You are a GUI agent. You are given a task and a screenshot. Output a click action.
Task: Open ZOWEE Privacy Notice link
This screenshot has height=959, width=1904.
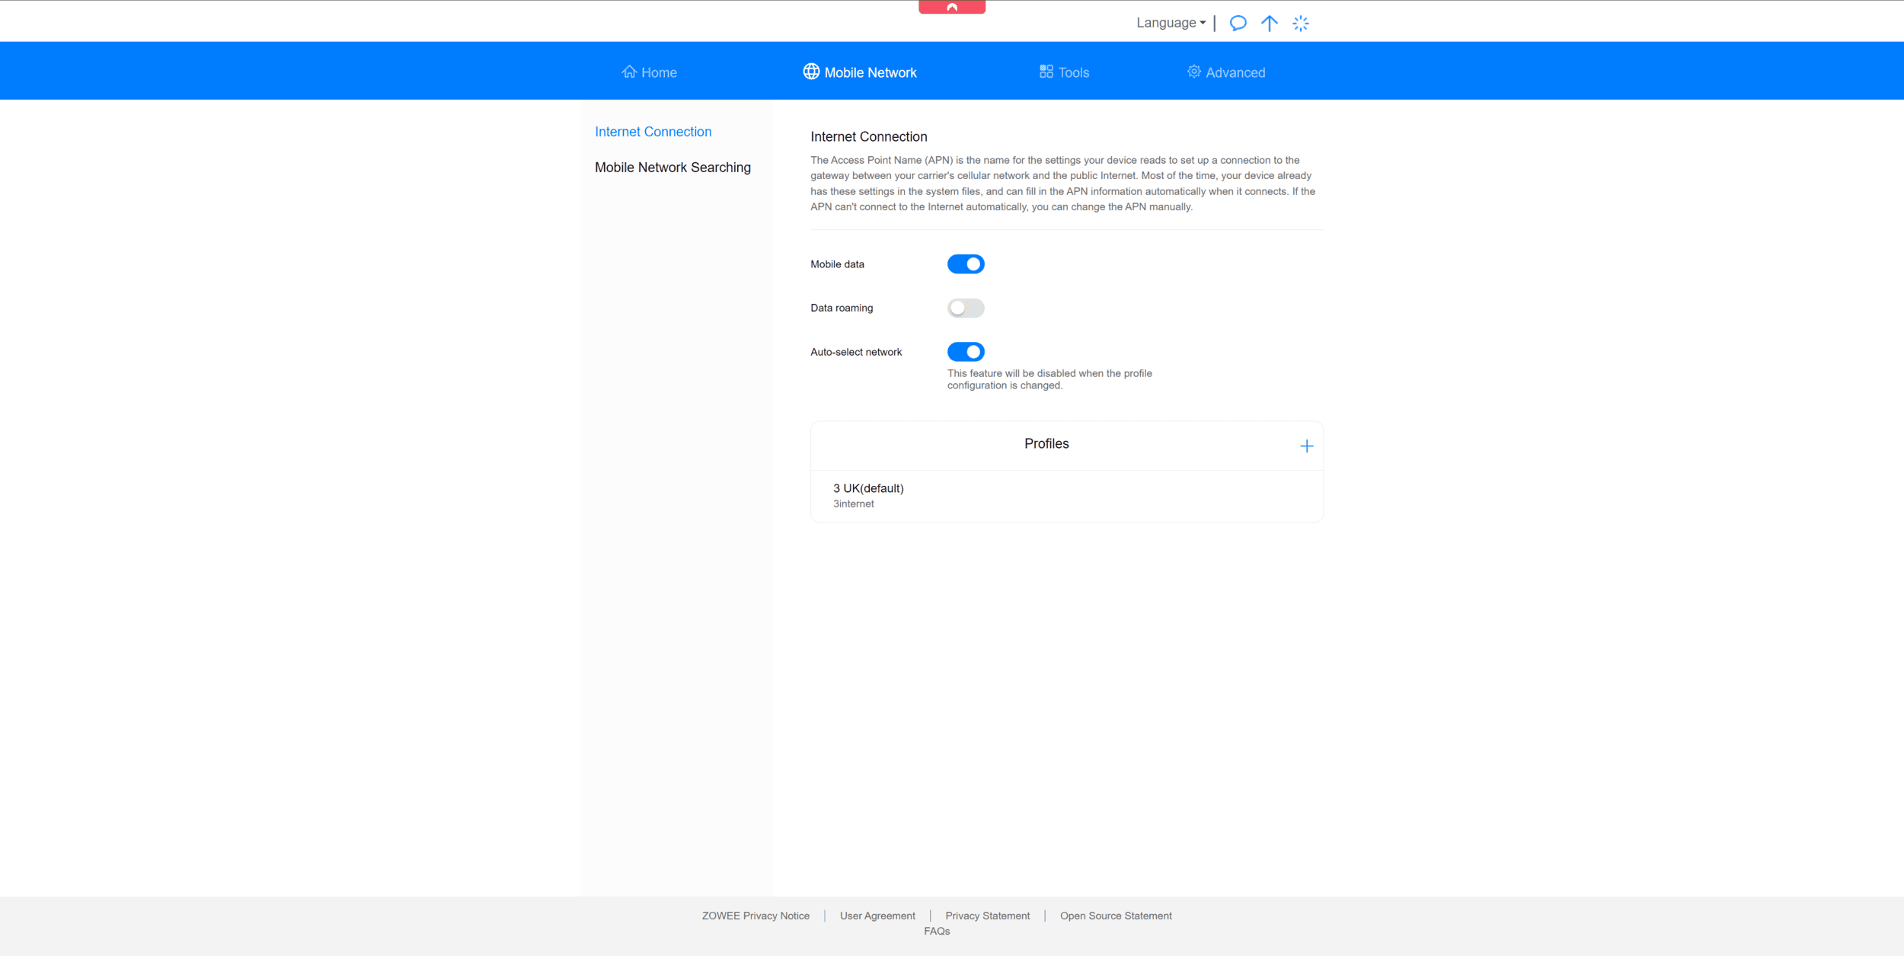(x=756, y=916)
